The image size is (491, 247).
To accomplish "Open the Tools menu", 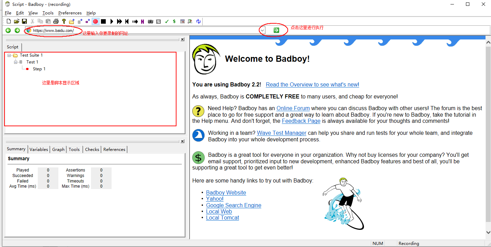I will (x=48, y=13).
